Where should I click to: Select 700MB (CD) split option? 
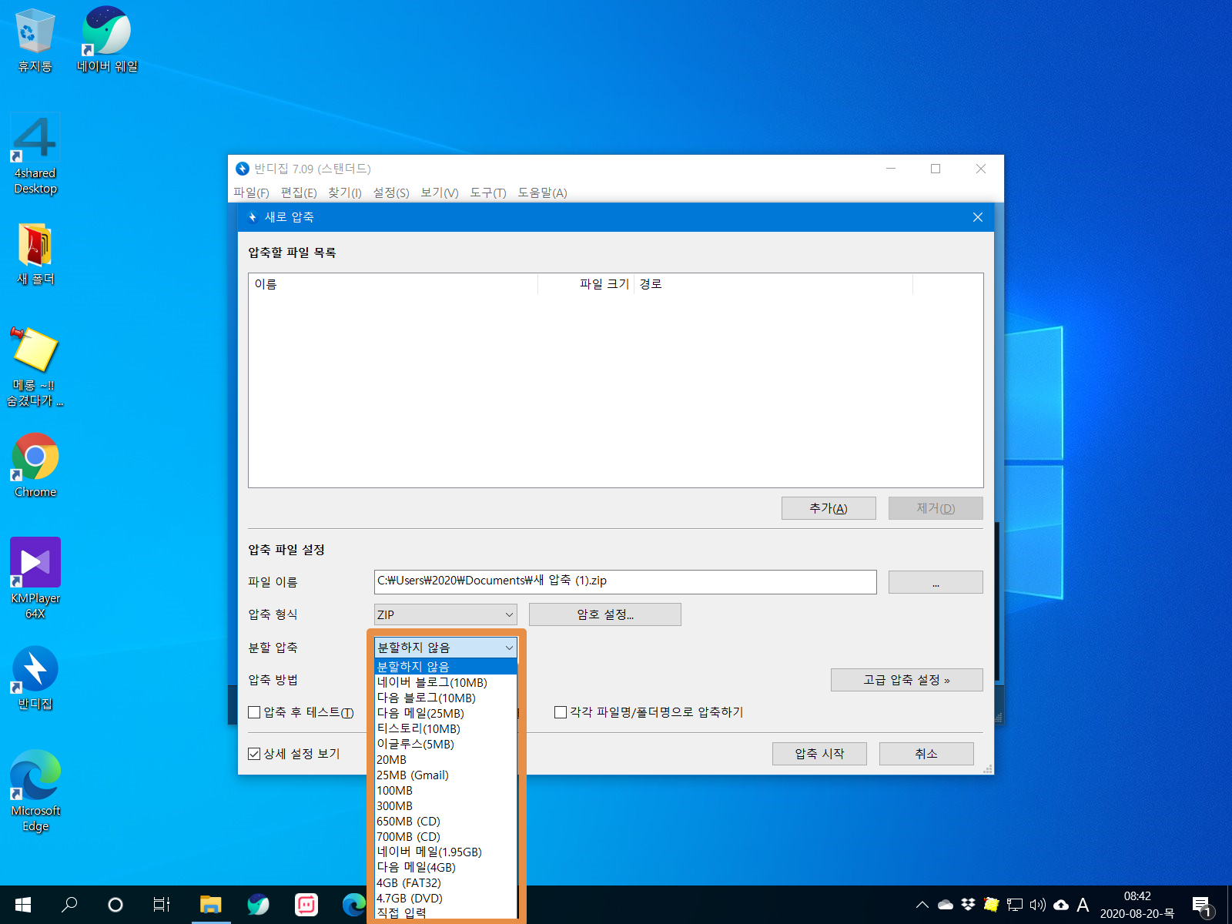445,836
